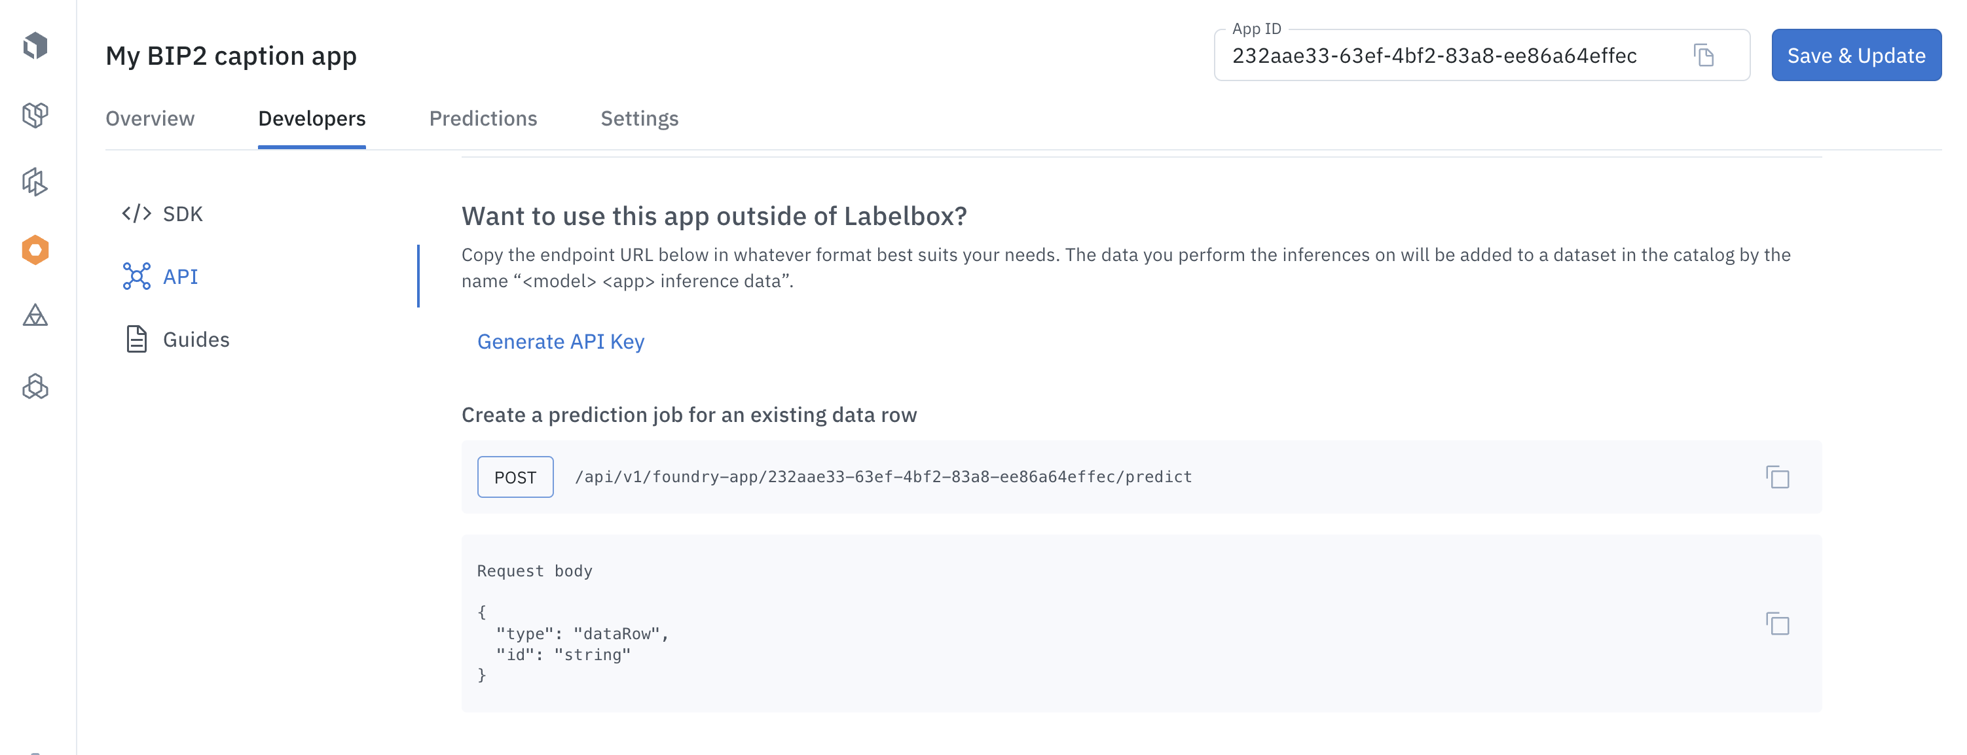
Task: Open the Settings tab
Action: [x=639, y=119]
